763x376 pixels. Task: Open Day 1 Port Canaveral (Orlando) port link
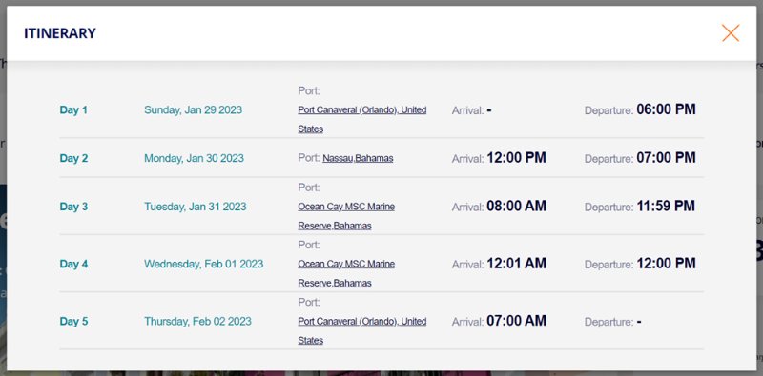362,120
